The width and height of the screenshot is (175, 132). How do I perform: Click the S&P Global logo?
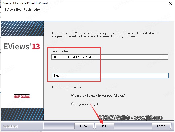pyautogui.click(x=22, y=96)
